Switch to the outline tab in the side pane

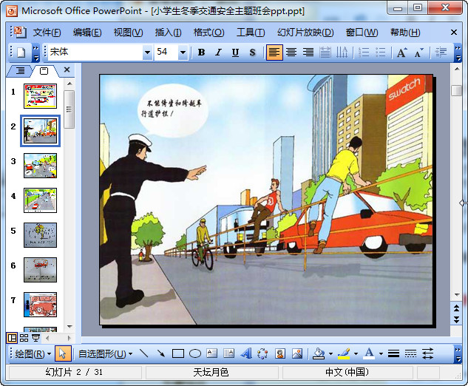[20, 70]
